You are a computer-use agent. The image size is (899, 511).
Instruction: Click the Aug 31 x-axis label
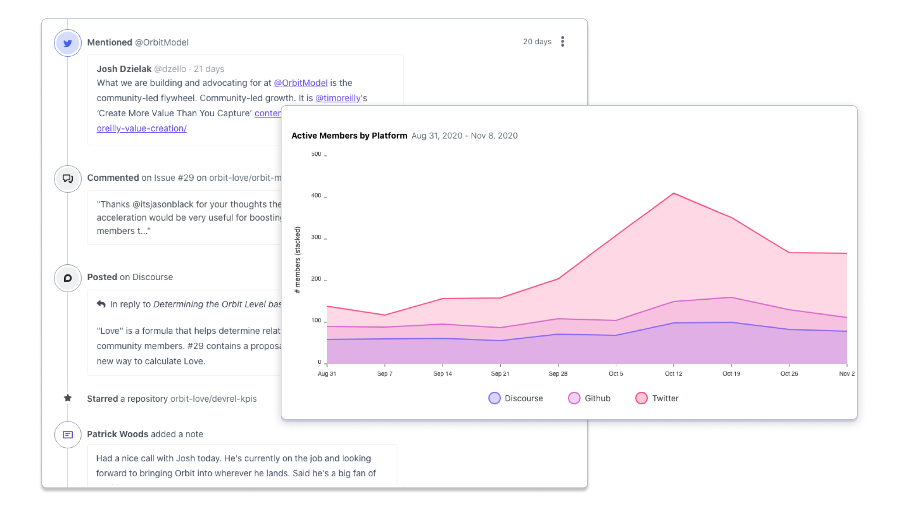pyautogui.click(x=327, y=374)
